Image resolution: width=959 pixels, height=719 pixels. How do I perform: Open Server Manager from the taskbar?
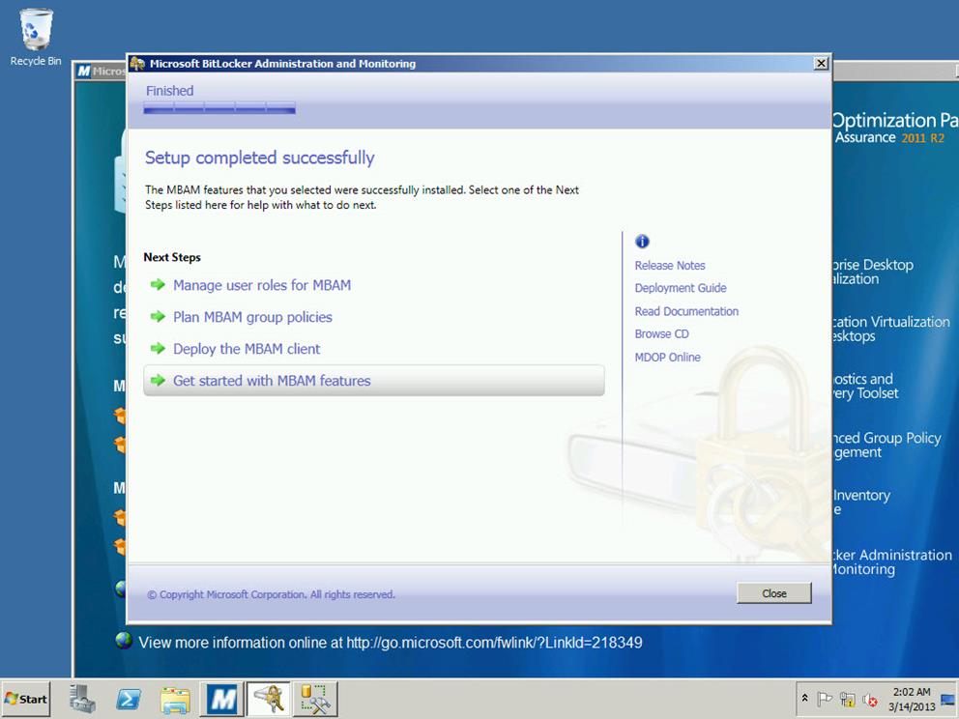82,699
